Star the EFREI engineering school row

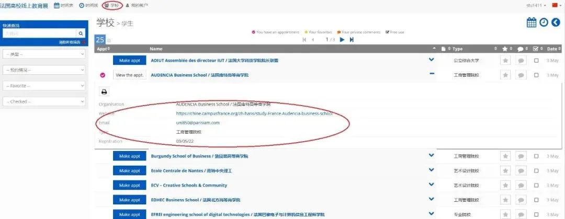(505, 214)
